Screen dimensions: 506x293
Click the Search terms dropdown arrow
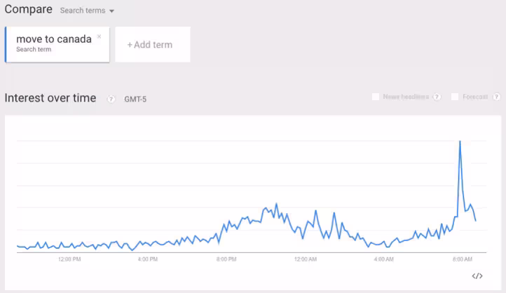(x=111, y=11)
